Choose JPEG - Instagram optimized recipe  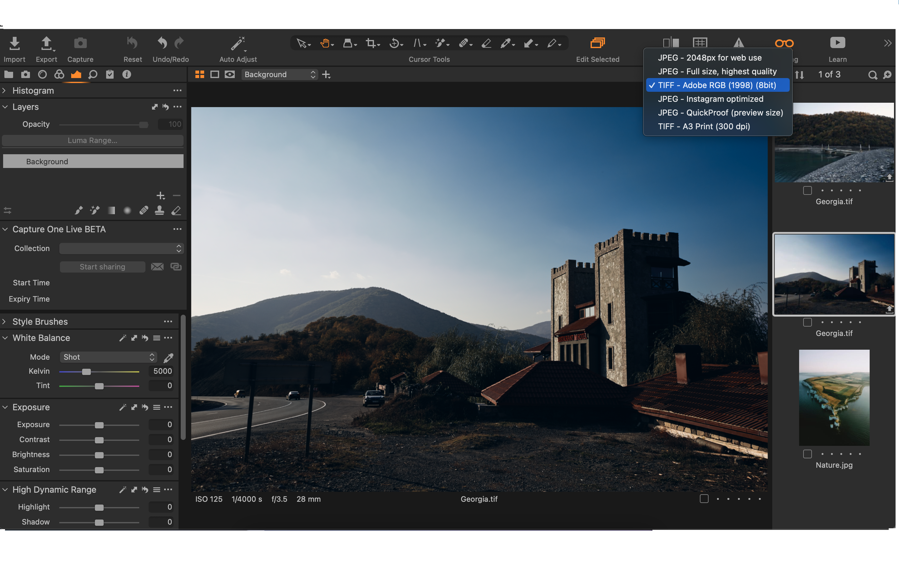click(710, 99)
